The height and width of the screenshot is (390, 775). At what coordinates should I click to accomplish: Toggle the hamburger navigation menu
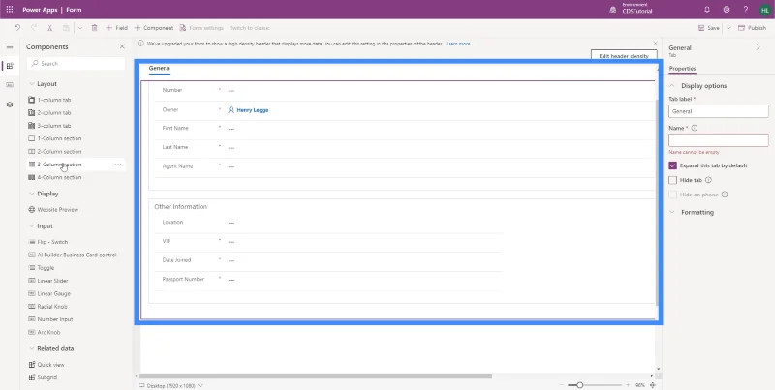[10, 46]
